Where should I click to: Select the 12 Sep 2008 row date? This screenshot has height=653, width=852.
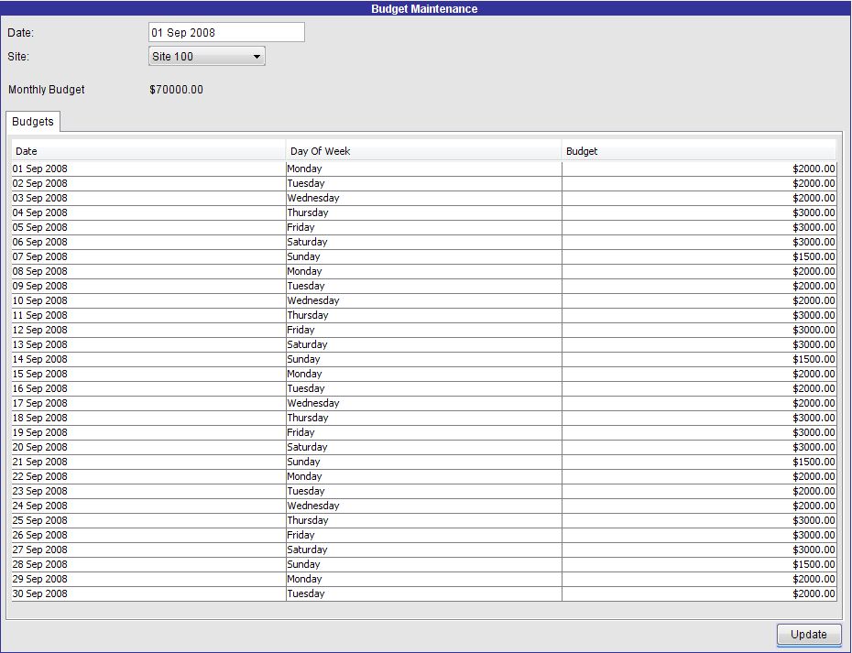coord(40,330)
